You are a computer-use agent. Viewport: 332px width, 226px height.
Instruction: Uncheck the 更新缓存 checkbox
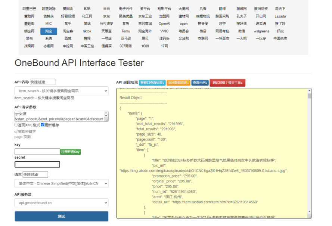coord(43,125)
